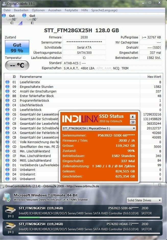Click the Windows 7 icon in DriveControllerInfo
The image size is (167, 240).
pyautogui.click(x=7, y=197)
